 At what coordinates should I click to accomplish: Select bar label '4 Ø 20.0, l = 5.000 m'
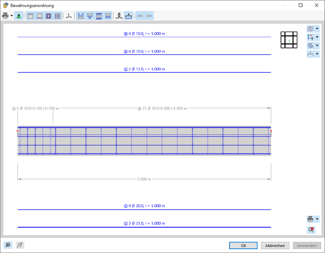pos(144,206)
